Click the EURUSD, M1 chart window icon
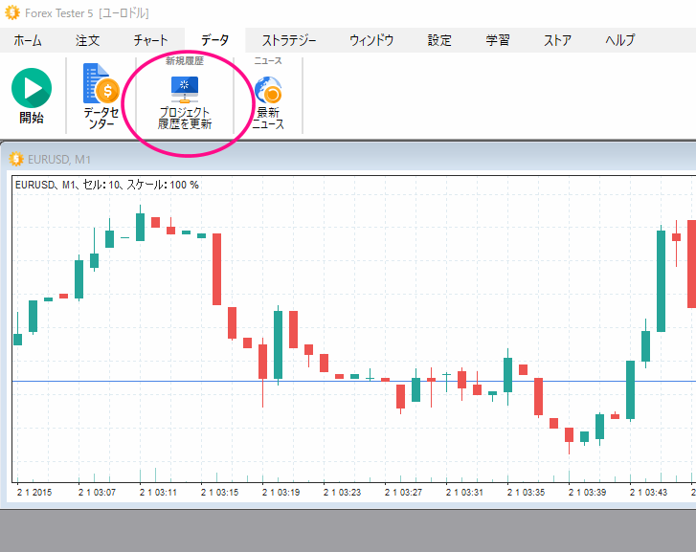This screenshot has height=552, width=696. [16, 159]
